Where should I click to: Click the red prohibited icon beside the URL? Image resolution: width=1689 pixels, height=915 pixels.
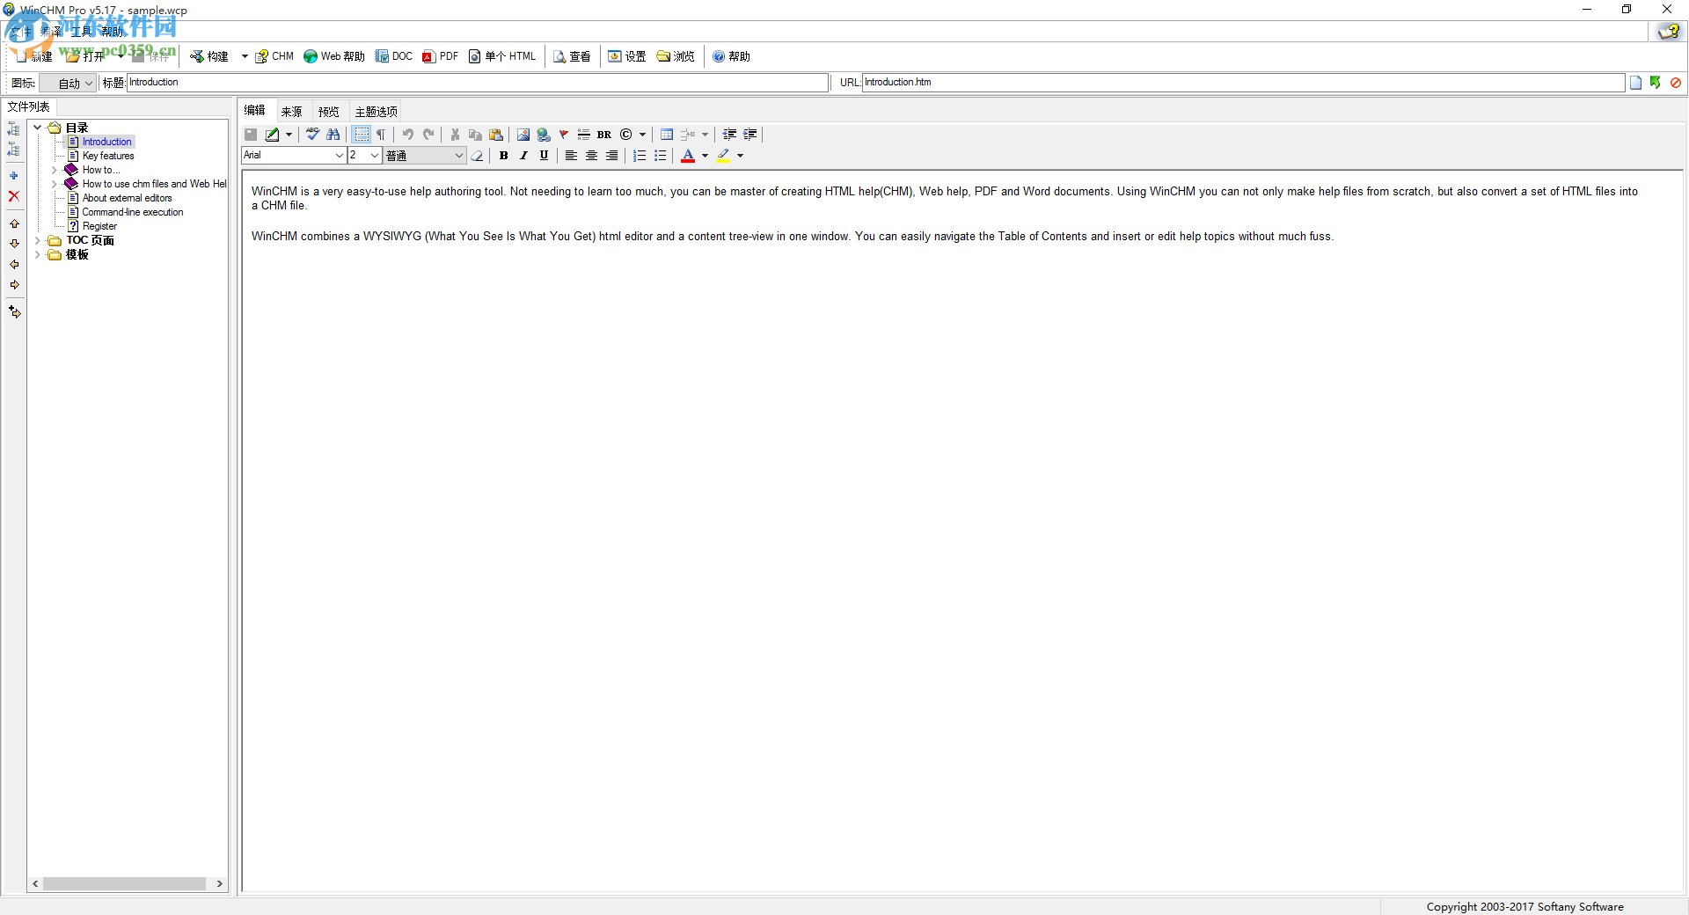pos(1676,83)
